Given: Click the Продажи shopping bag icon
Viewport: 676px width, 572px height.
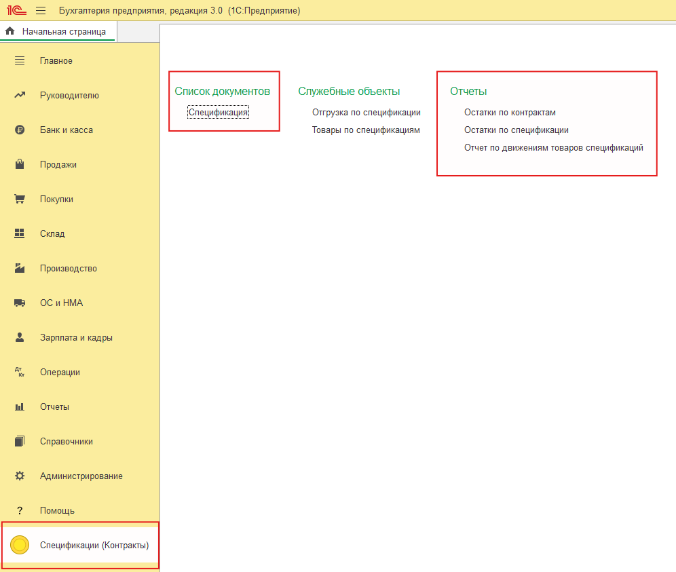Looking at the screenshot, I should (x=20, y=164).
